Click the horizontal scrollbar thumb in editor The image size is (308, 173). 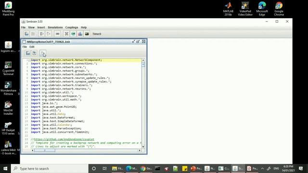[45, 150]
